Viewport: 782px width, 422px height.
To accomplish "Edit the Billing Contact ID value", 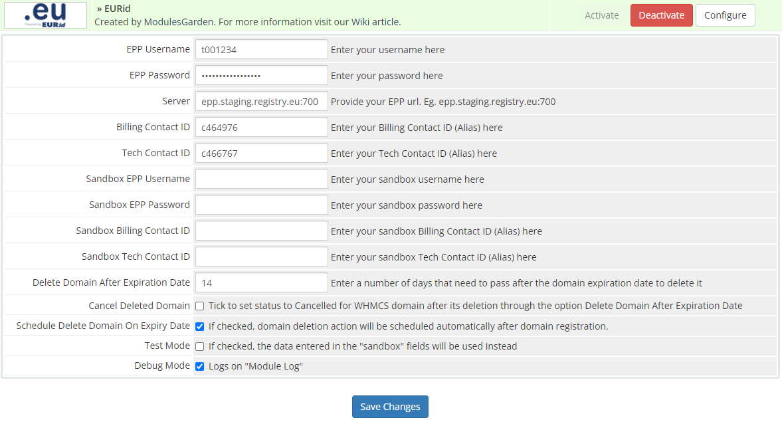I will click(261, 126).
